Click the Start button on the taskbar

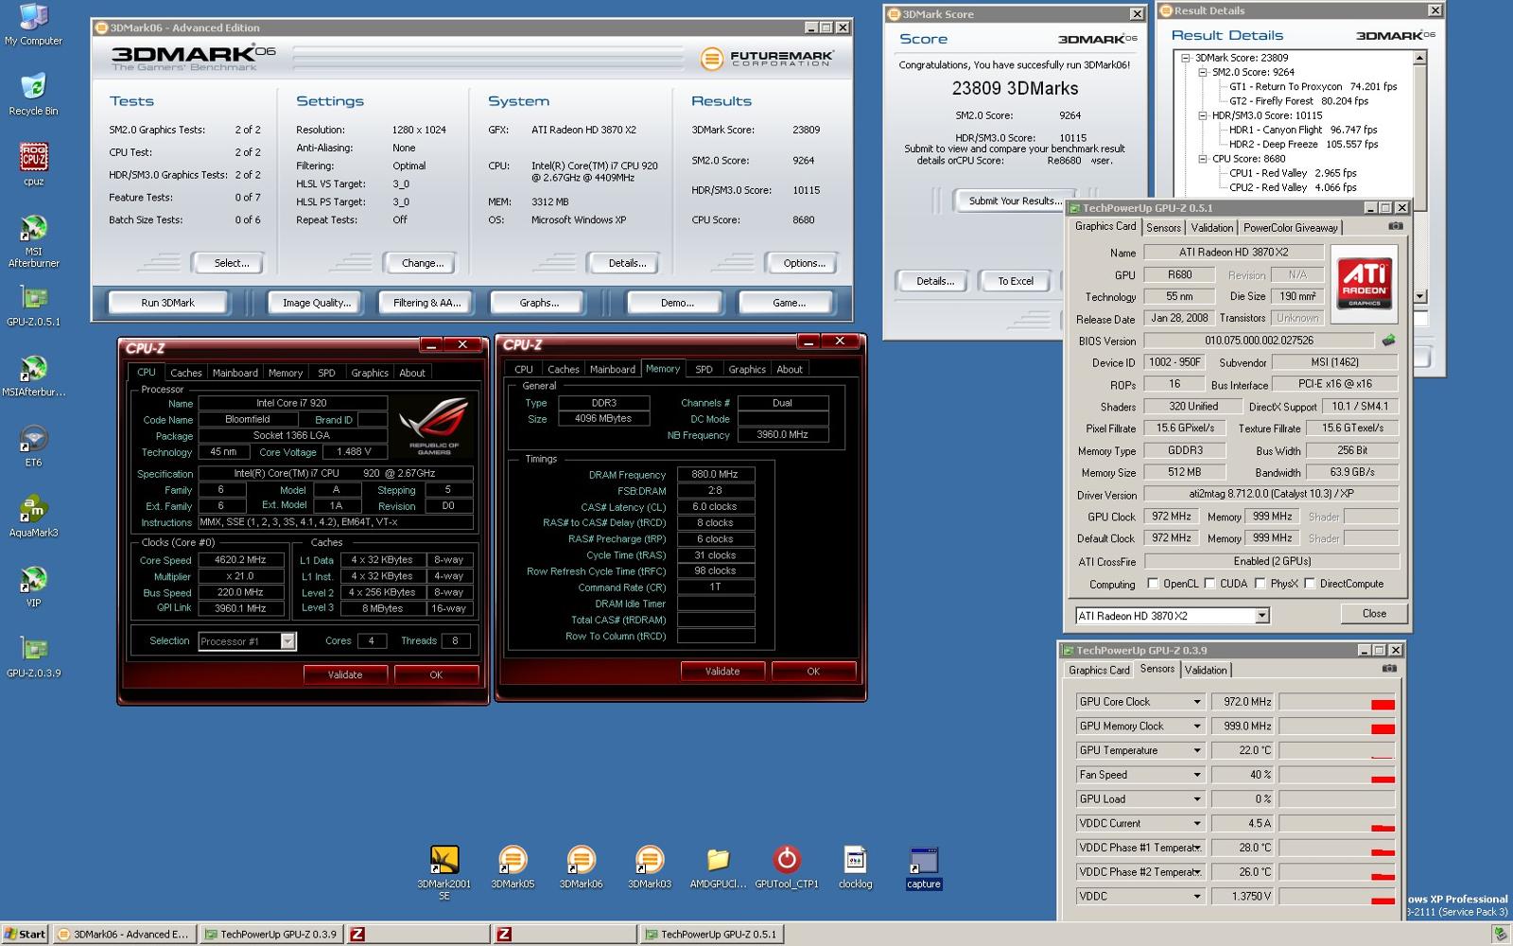[x=26, y=934]
